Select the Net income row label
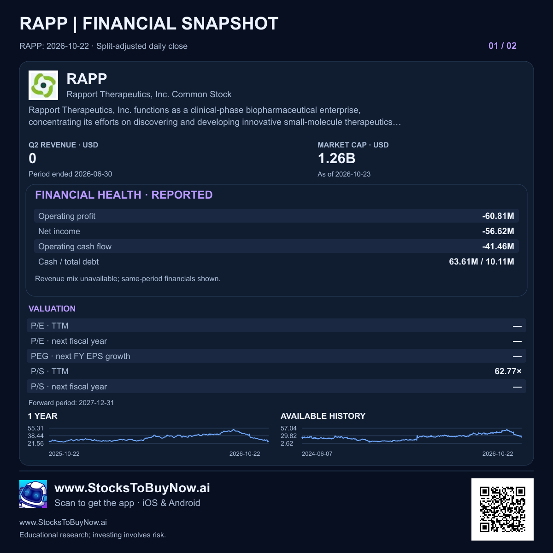This screenshot has width=553, height=553. coord(59,231)
